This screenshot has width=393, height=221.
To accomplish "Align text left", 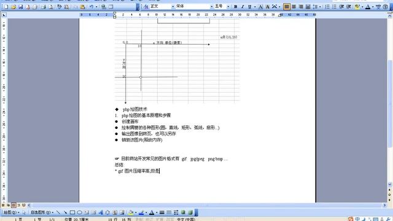I will coord(287,7).
